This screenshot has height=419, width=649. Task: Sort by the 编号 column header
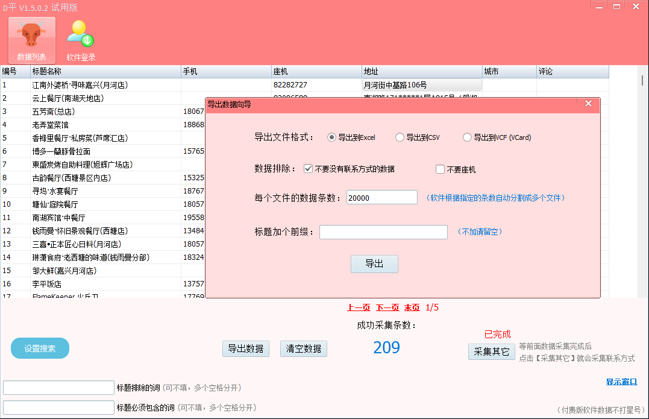click(x=16, y=72)
